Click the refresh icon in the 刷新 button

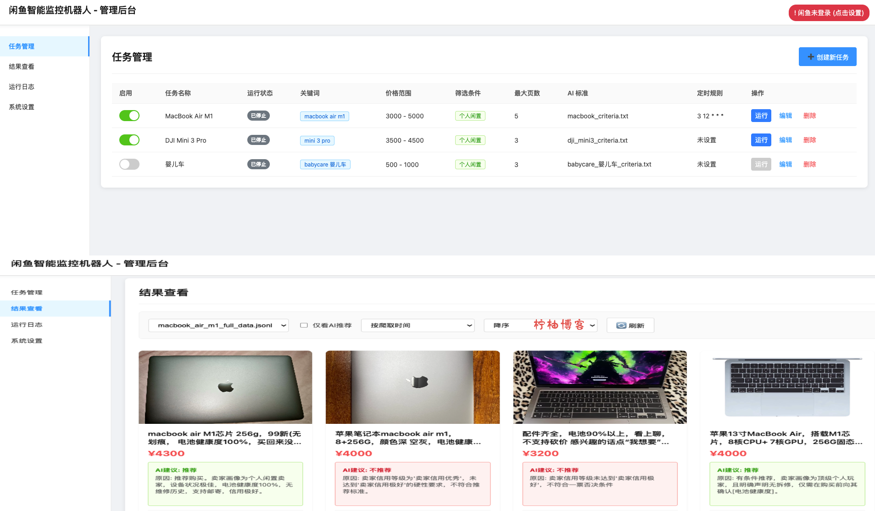point(621,325)
